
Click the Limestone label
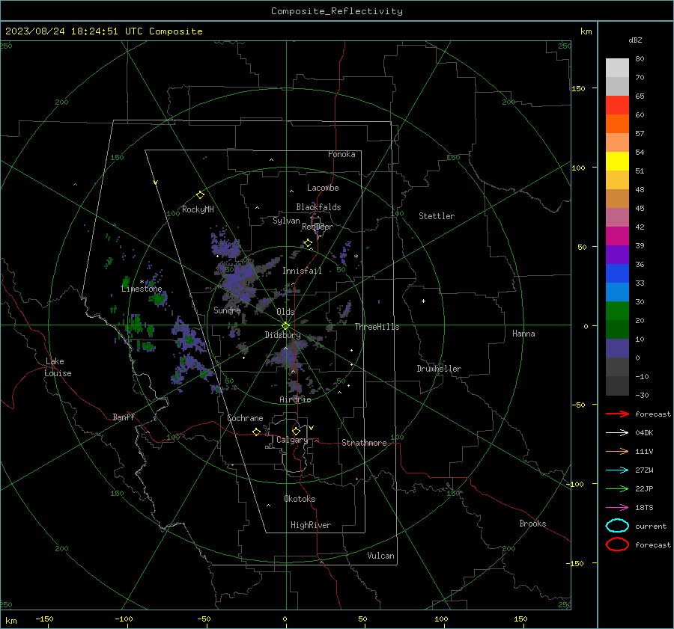tap(142, 289)
